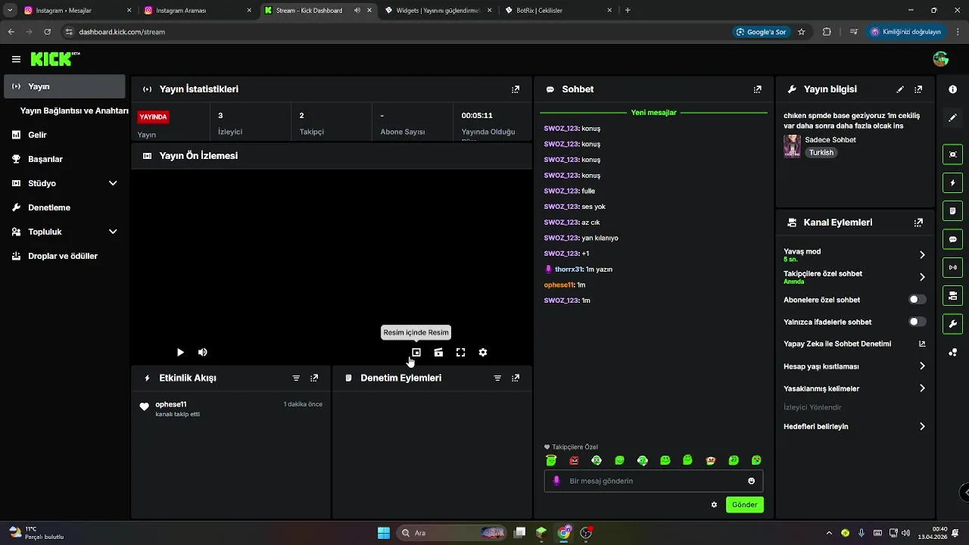Click username SWOZ_123 in the fulle message
The image size is (969, 545).
tap(561, 191)
